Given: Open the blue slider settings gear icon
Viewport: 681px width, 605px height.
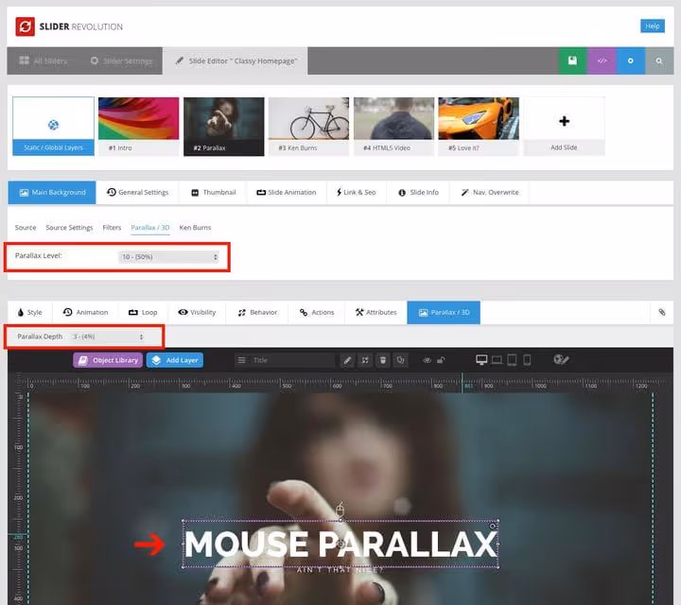Looking at the screenshot, I should coord(631,60).
